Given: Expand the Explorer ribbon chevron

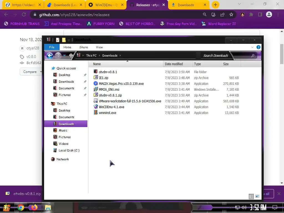Looking at the screenshot, I should coord(252,47).
